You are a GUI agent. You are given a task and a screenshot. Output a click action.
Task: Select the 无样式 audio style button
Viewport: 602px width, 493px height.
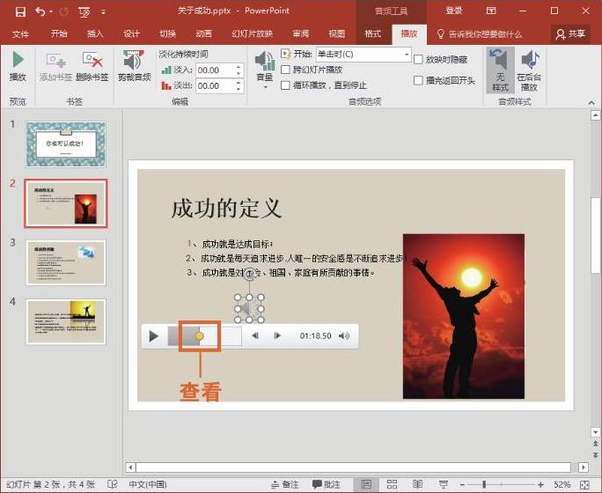(500, 70)
